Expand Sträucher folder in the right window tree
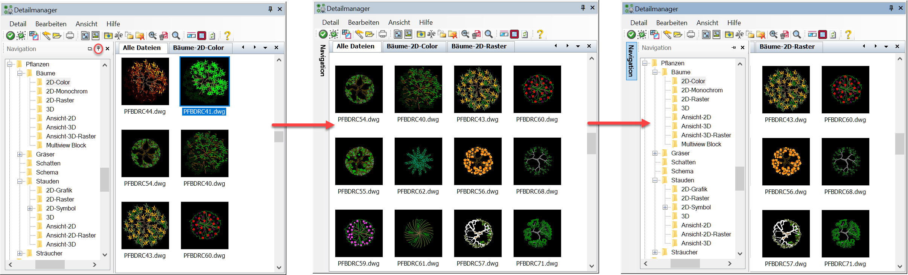 (x=655, y=252)
